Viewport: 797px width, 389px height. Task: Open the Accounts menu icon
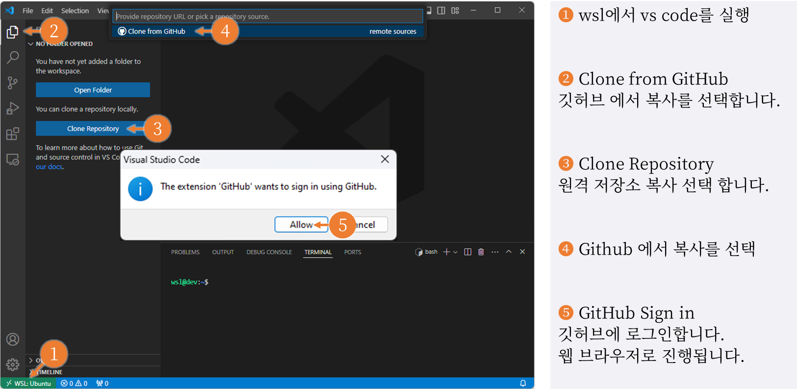(13, 339)
